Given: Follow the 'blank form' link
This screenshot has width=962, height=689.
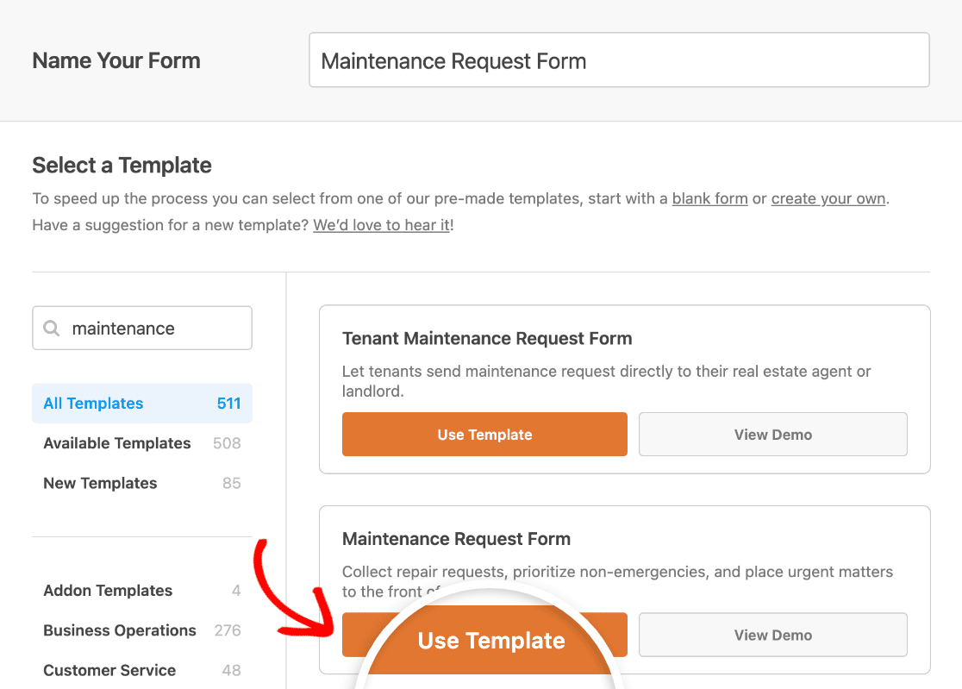Looking at the screenshot, I should (709, 199).
